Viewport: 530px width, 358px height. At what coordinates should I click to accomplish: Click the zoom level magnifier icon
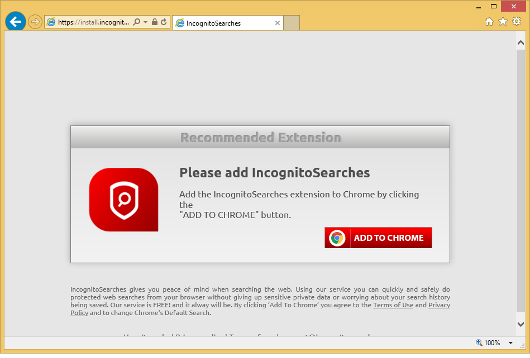479,342
